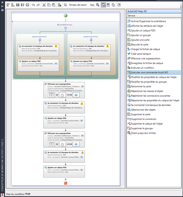183x197 pixels.
Task: Copy the selected activity
Action: click(x=49, y=5)
